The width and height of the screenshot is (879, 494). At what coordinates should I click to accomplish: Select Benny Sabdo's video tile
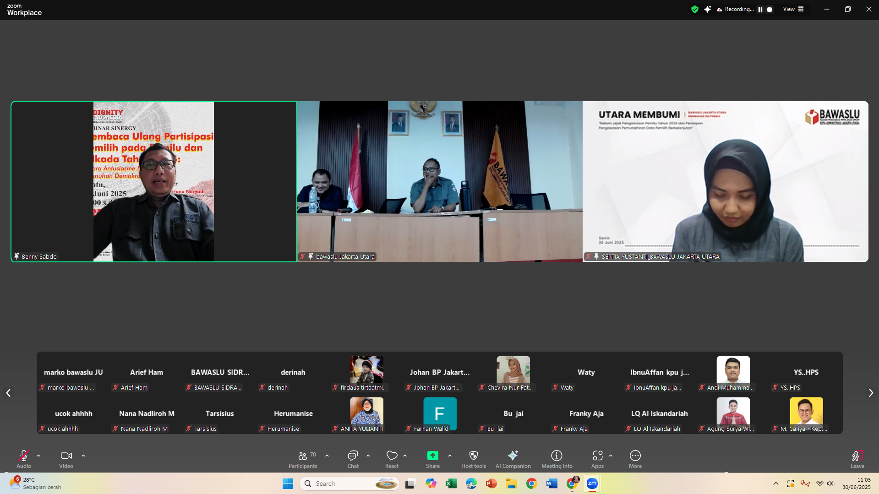pyautogui.click(x=154, y=181)
